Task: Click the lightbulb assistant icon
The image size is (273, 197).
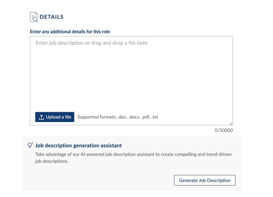Action: 31,145
